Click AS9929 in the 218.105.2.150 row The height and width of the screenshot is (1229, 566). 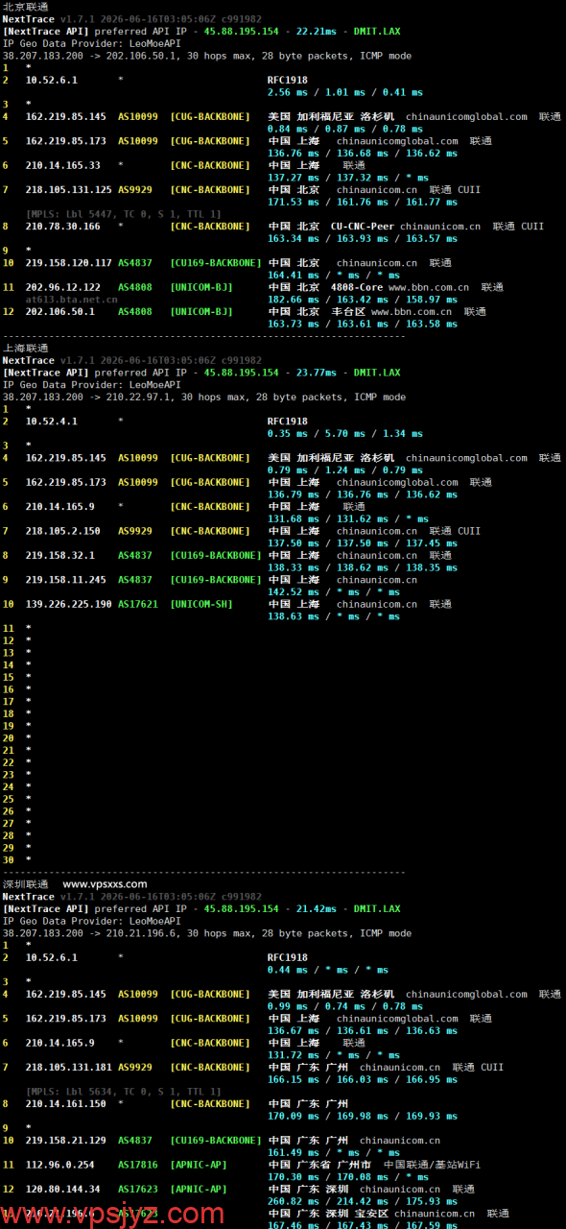pyautogui.click(x=135, y=531)
